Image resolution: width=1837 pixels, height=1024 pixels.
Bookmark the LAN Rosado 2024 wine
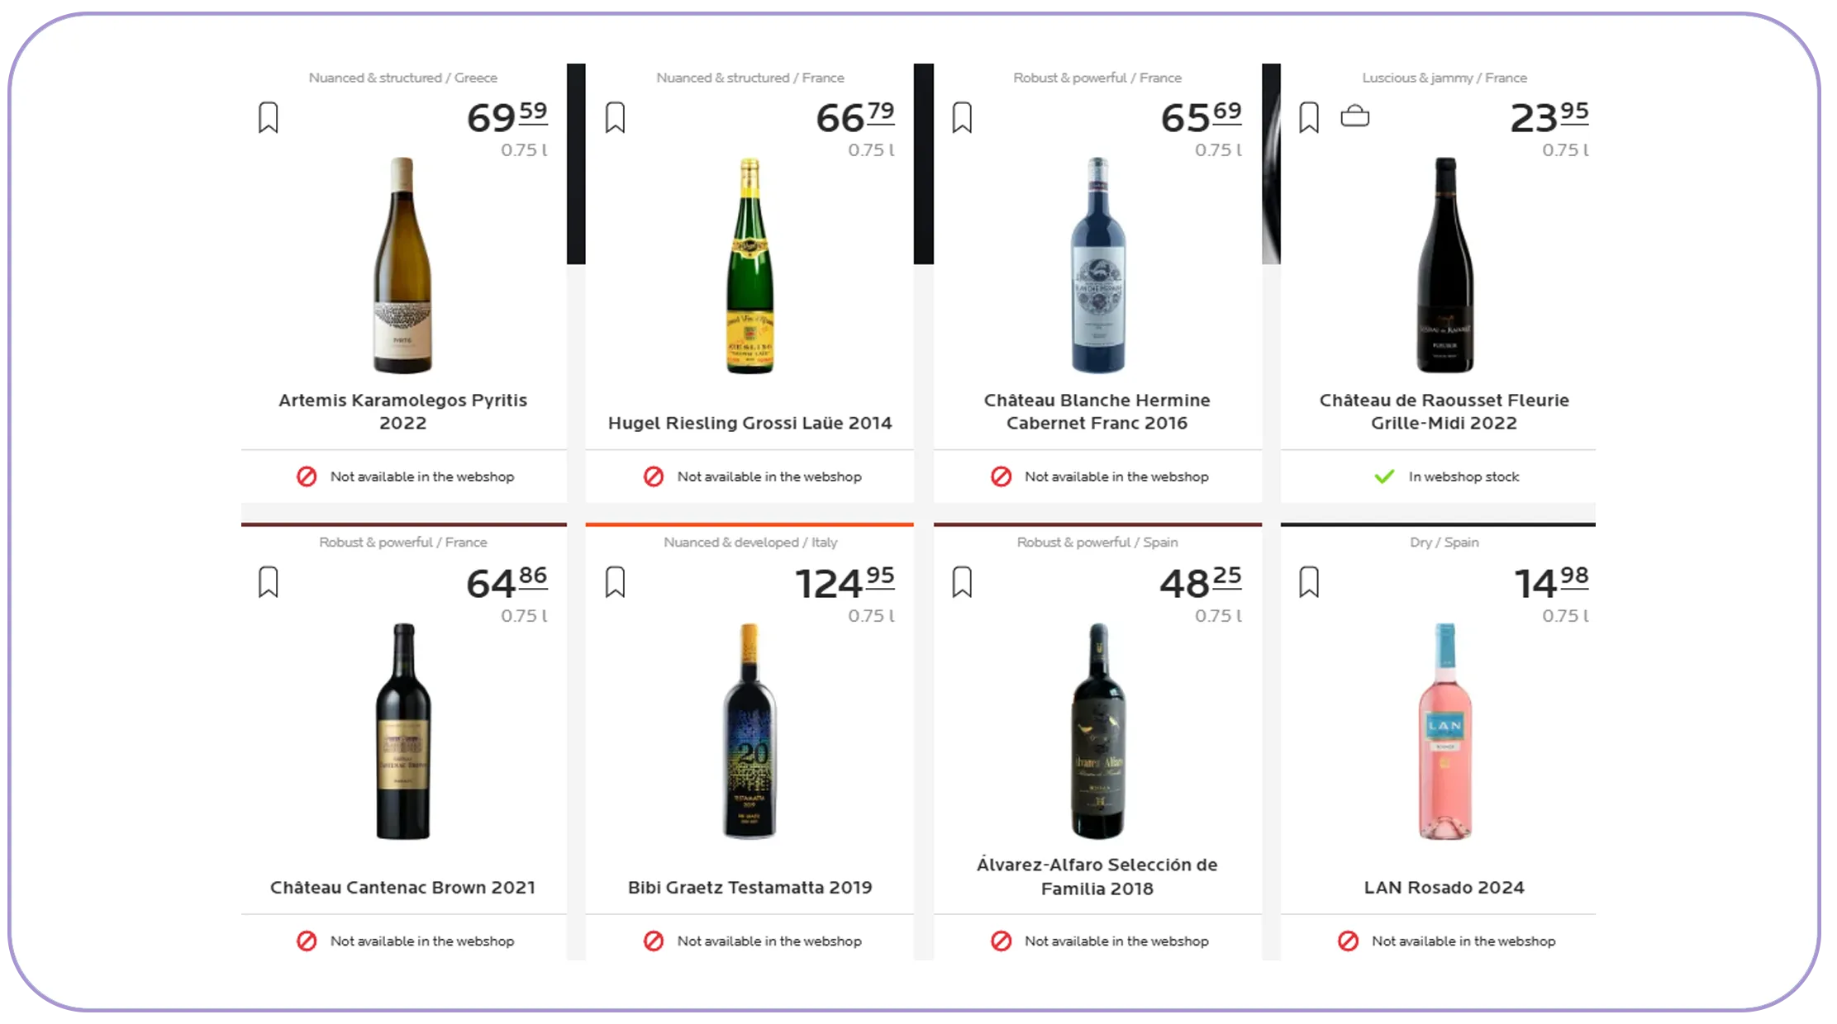[x=1309, y=582]
